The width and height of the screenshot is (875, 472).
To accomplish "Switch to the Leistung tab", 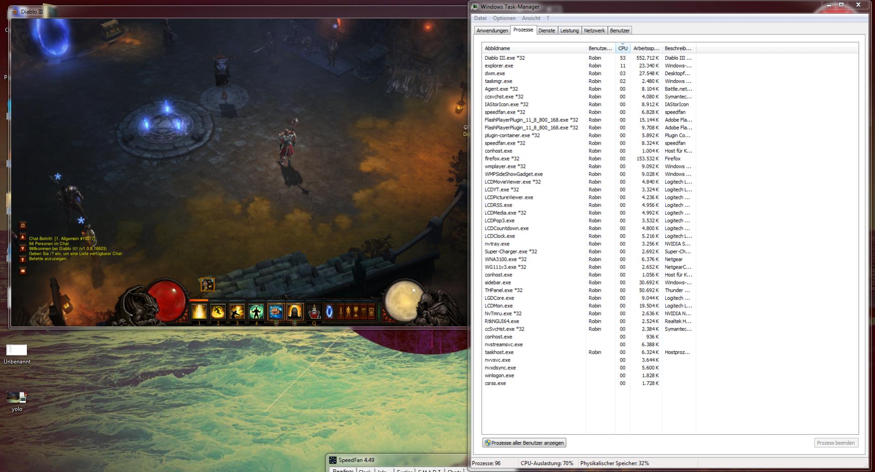I will (569, 31).
